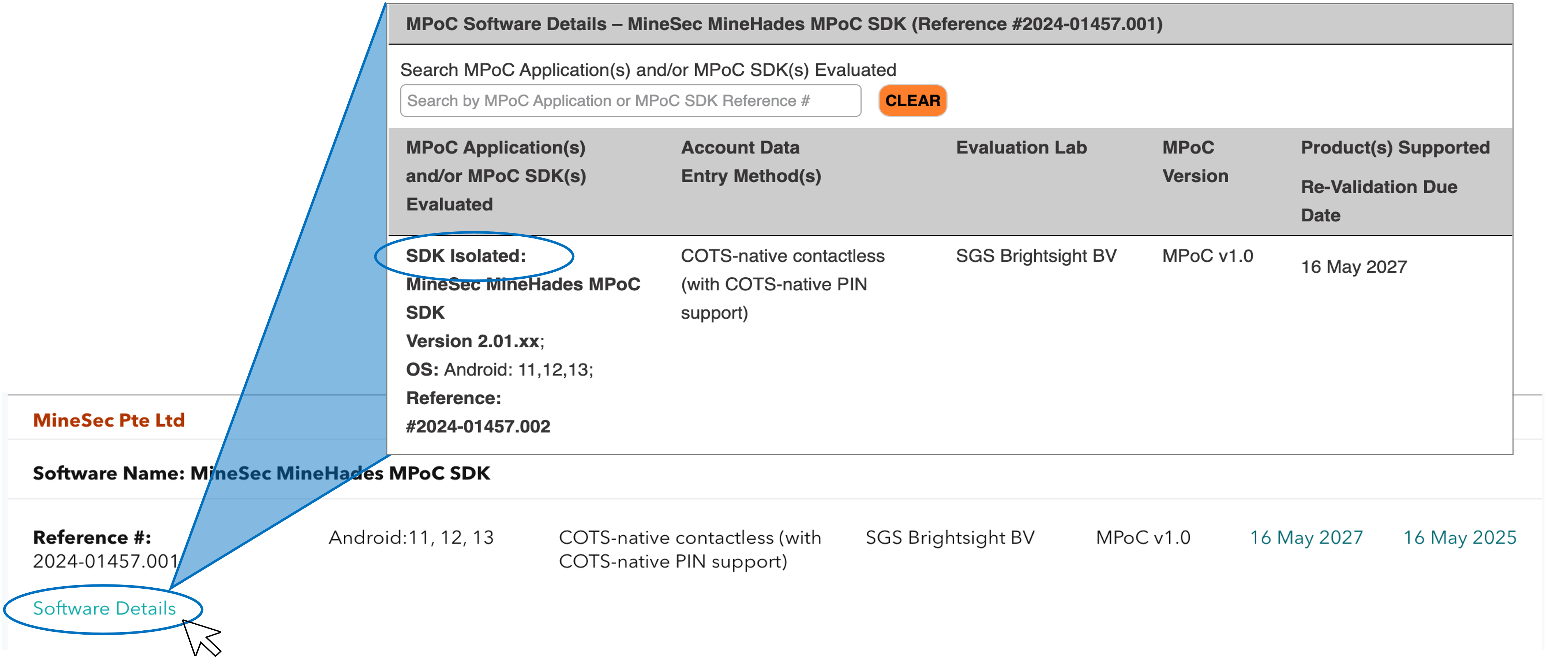This screenshot has width=1546, height=672.
Task: Click 'Search MPoC Application(s)' label above search field
Action: (648, 70)
